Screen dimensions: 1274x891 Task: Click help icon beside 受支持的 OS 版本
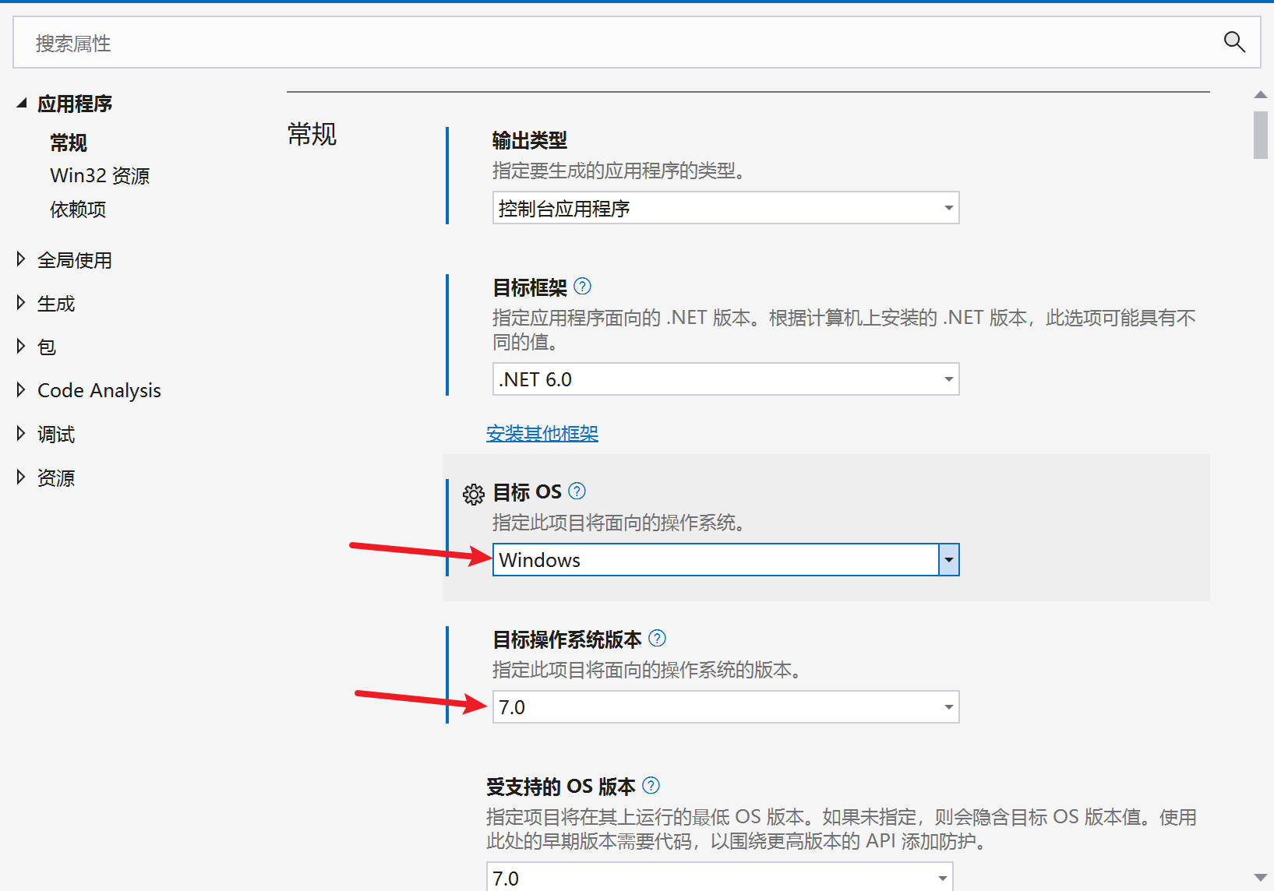pos(651,786)
